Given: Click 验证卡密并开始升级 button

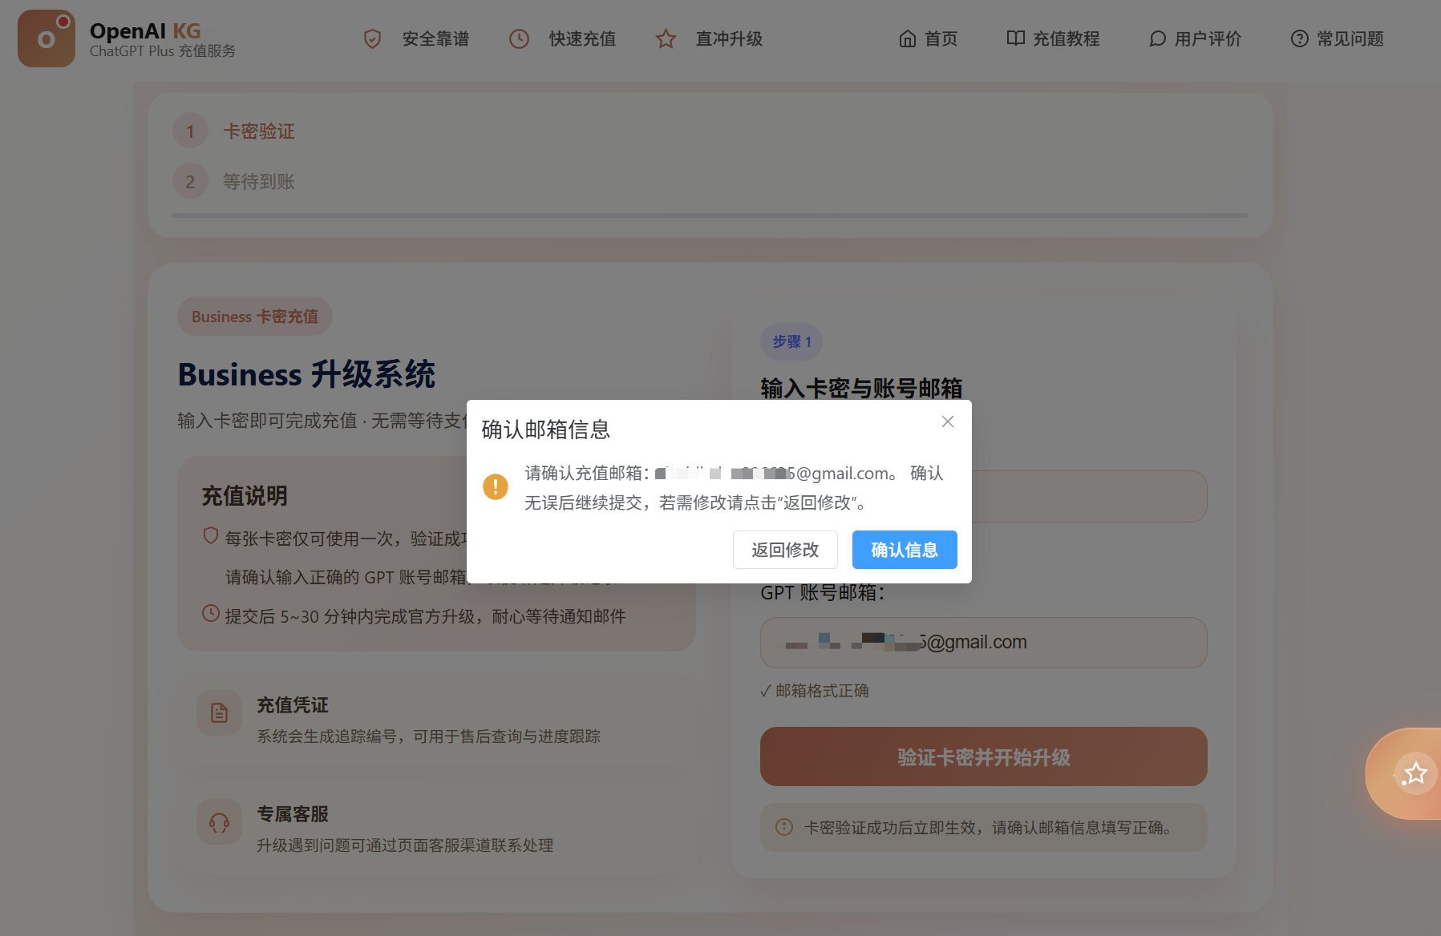Looking at the screenshot, I should pyautogui.click(x=984, y=756).
